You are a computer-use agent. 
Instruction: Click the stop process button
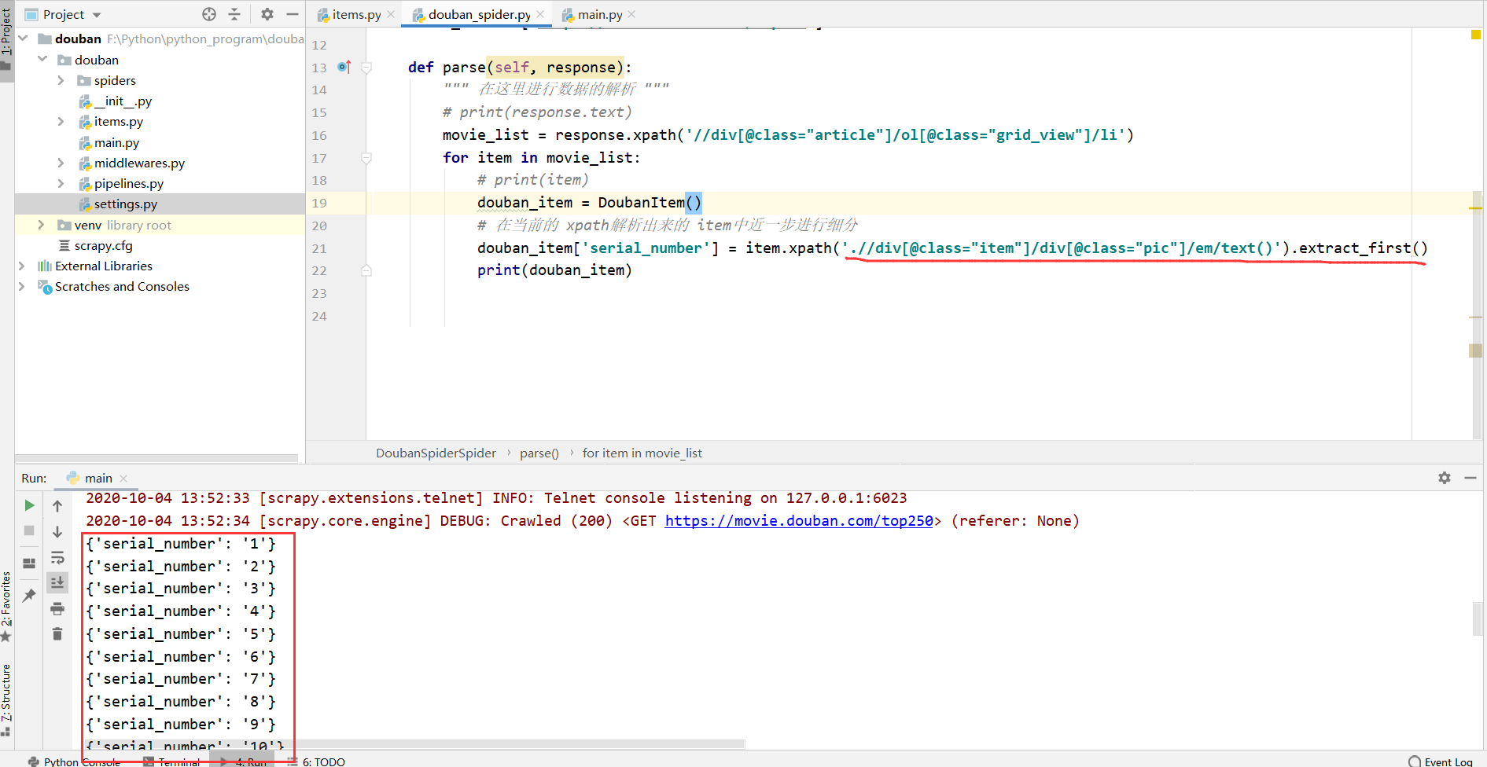pos(29,530)
